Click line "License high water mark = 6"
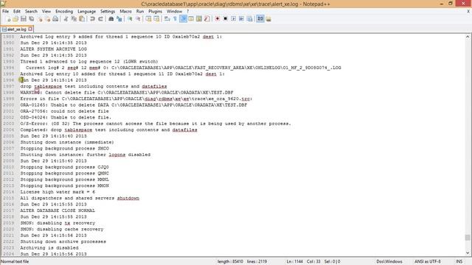 click(x=58, y=192)
